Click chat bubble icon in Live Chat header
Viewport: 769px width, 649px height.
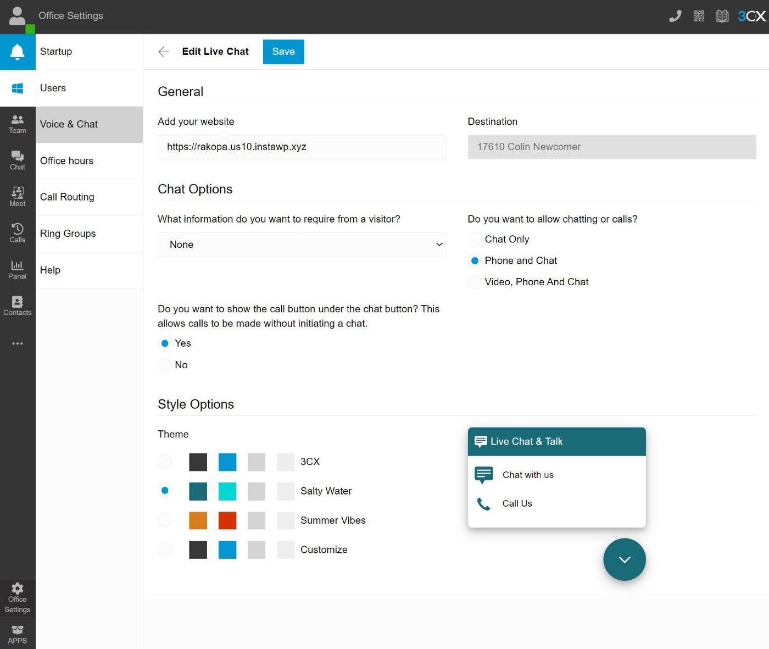coord(481,441)
